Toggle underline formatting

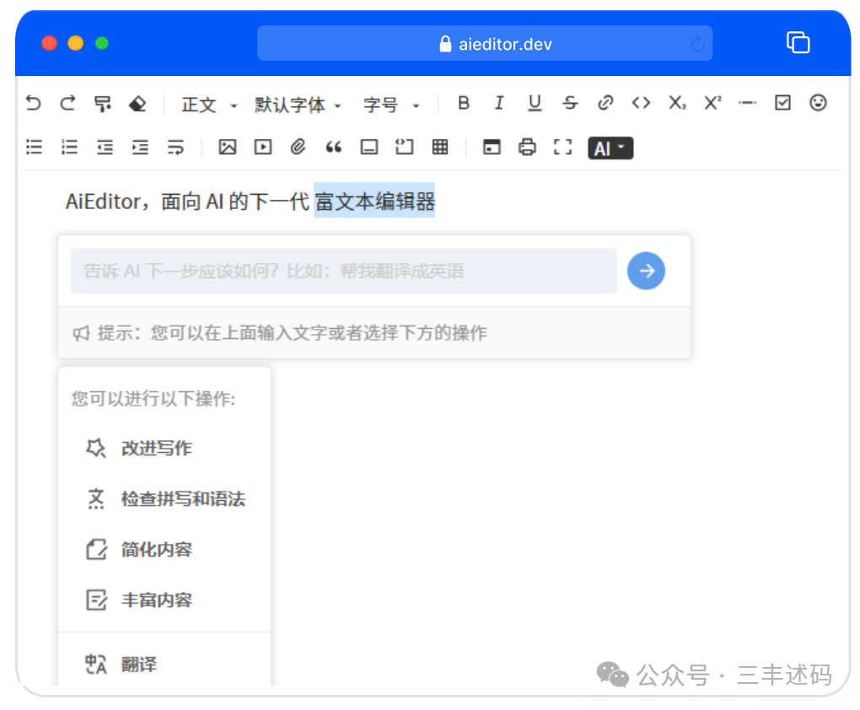pyautogui.click(x=535, y=103)
